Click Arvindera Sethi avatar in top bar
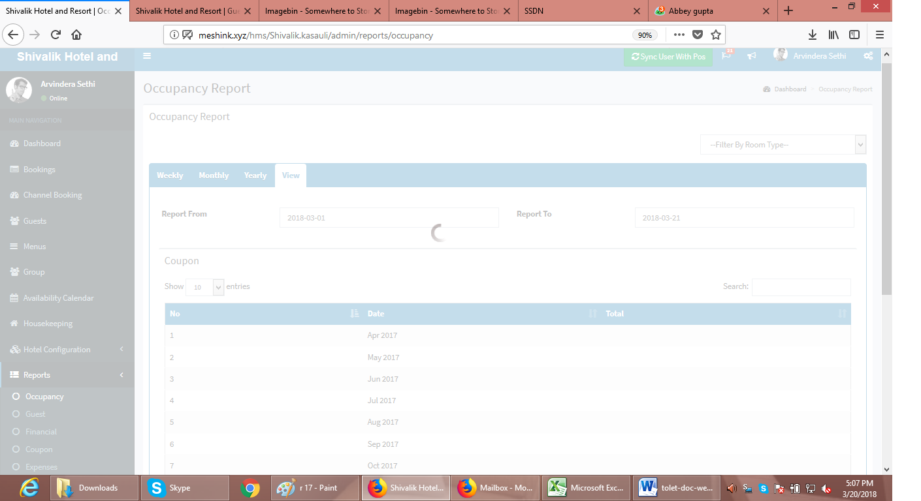Image resolution: width=921 pixels, height=501 pixels. click(781, 55)
